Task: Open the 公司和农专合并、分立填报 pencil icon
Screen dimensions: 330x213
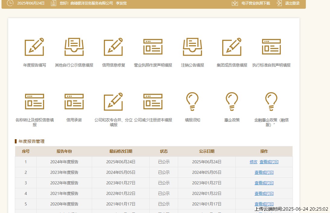Action: point(114,102)
